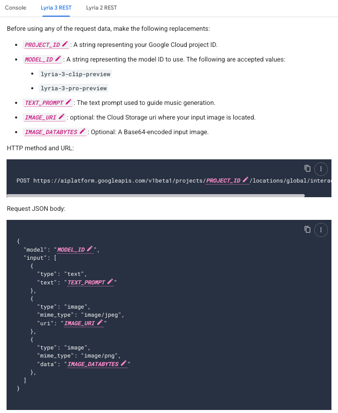Open more options on the POST URL block
Viewport: 338px width, 413px height.
pyautogui.click(x=321, y=168)
